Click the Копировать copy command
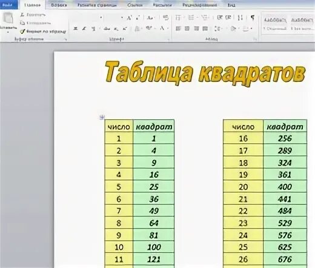The image size is (315, 268). pyautogui.click(x=35, y=23)
